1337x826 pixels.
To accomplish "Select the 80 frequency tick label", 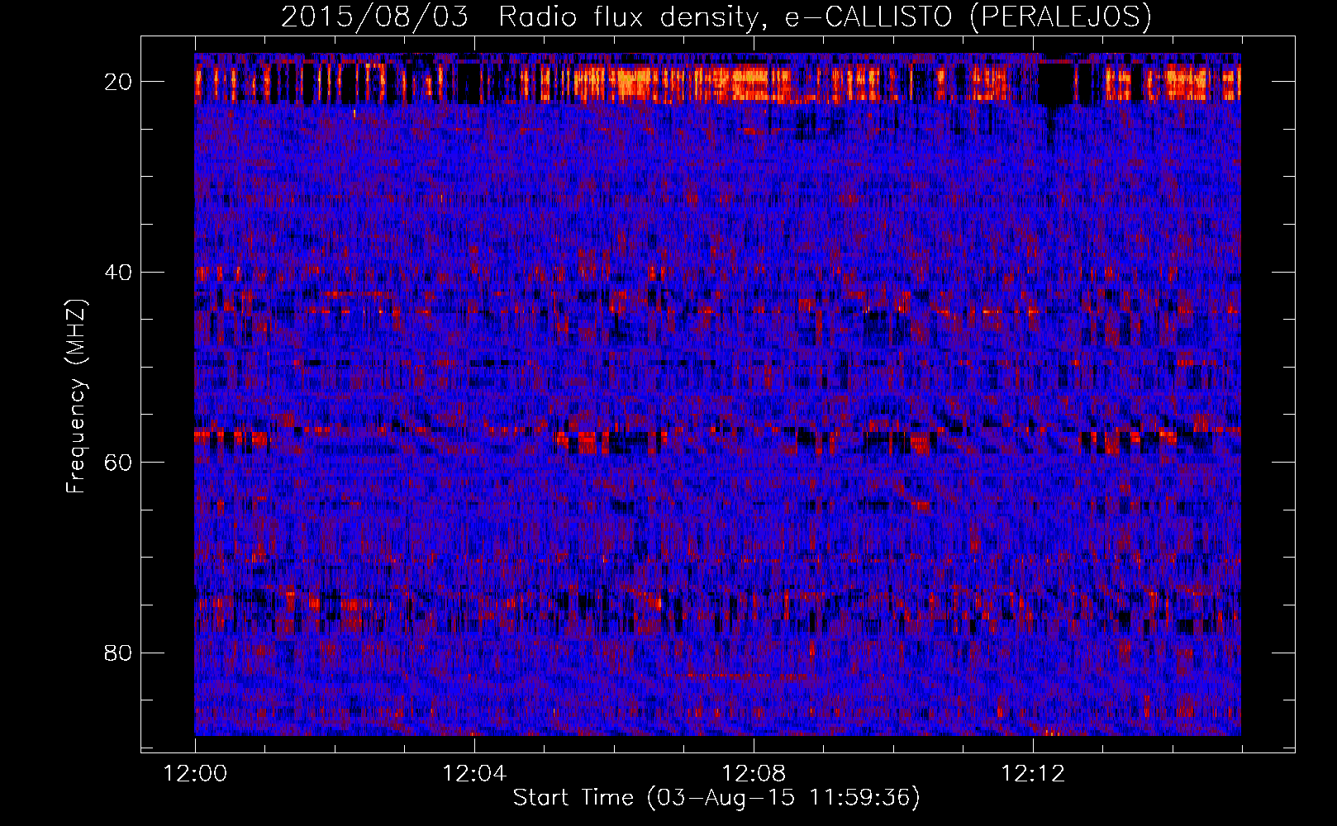I will coord(119,653).
